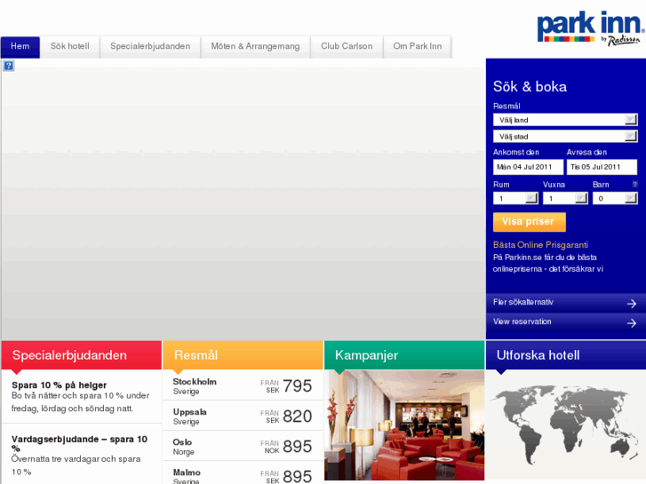Open the Barn quantity dropdown
646x484 pixels.
[x=615, y=198]
